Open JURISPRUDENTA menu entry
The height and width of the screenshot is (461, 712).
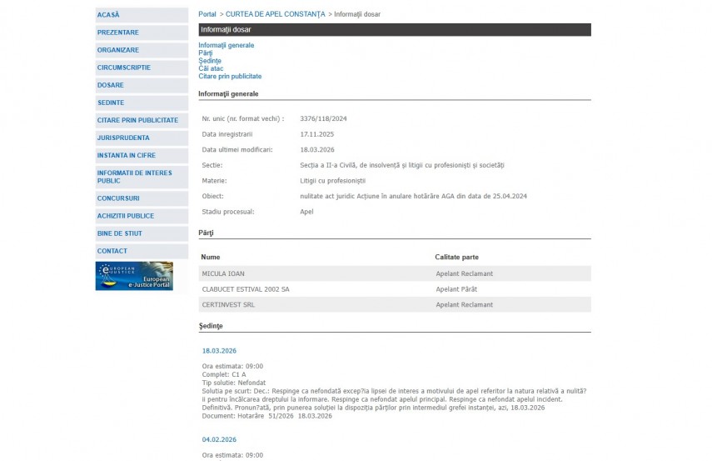coord(123,138)
